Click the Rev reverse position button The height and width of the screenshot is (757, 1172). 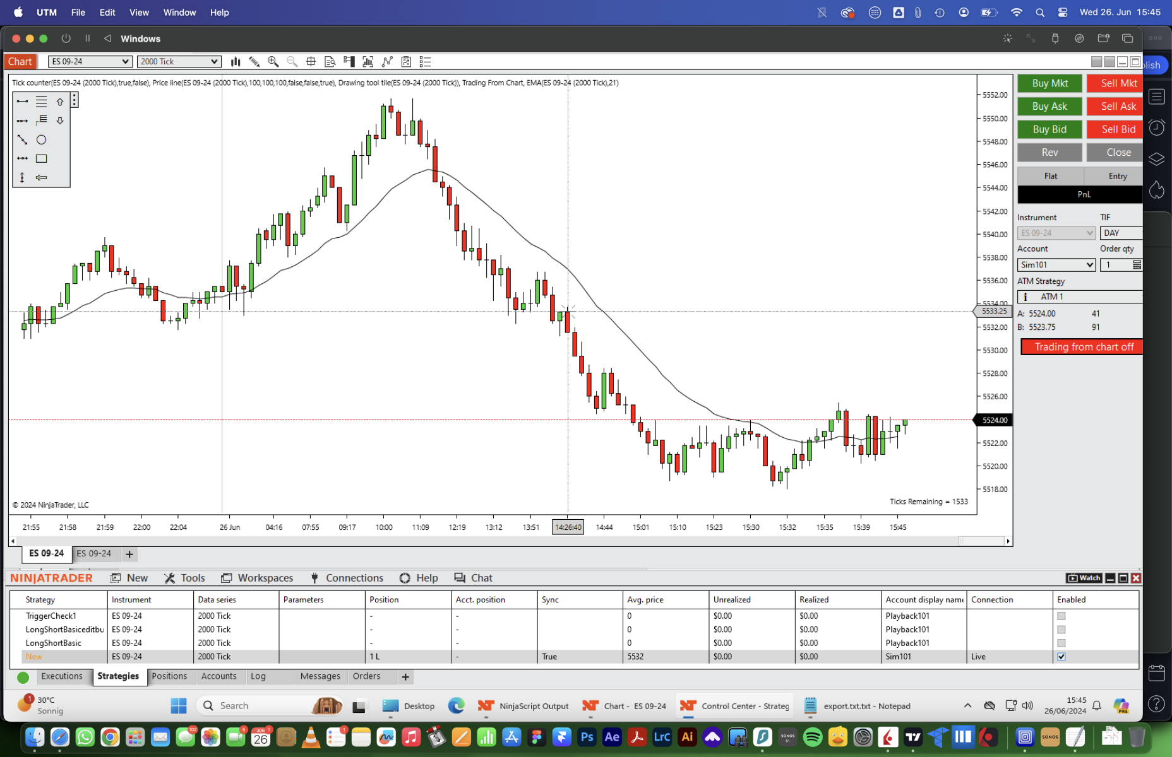tap(1049, 152)
